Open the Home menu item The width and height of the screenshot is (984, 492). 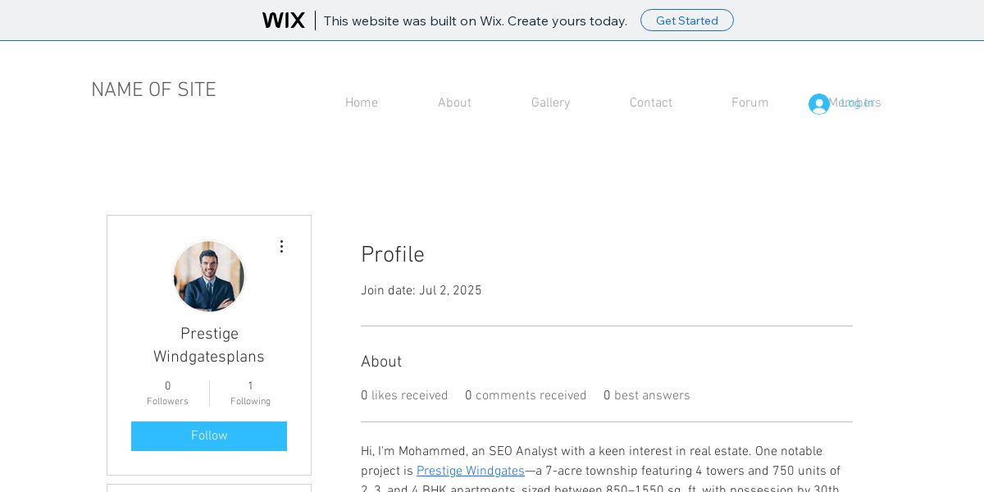(x=362, y=103)
